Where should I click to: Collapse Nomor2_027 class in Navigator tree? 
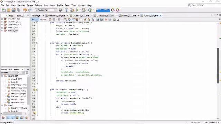point(2,76)
